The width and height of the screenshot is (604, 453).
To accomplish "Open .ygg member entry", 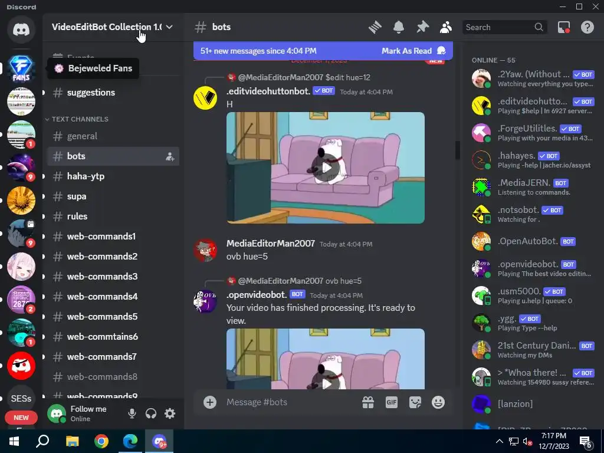I will (533, 323).
